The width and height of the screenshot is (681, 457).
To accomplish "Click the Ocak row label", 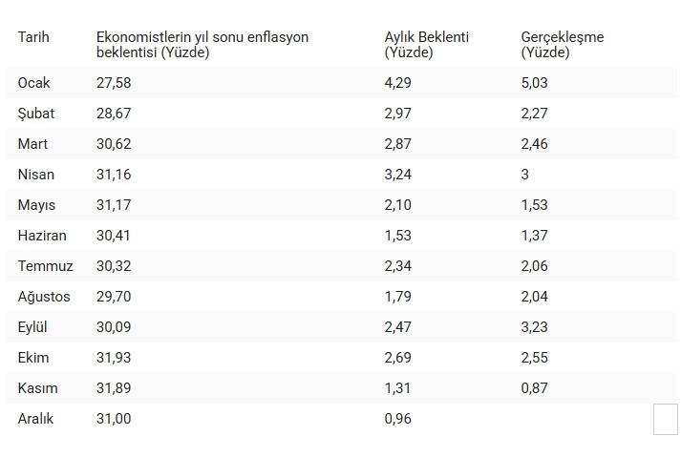I will tap(33, 83).
